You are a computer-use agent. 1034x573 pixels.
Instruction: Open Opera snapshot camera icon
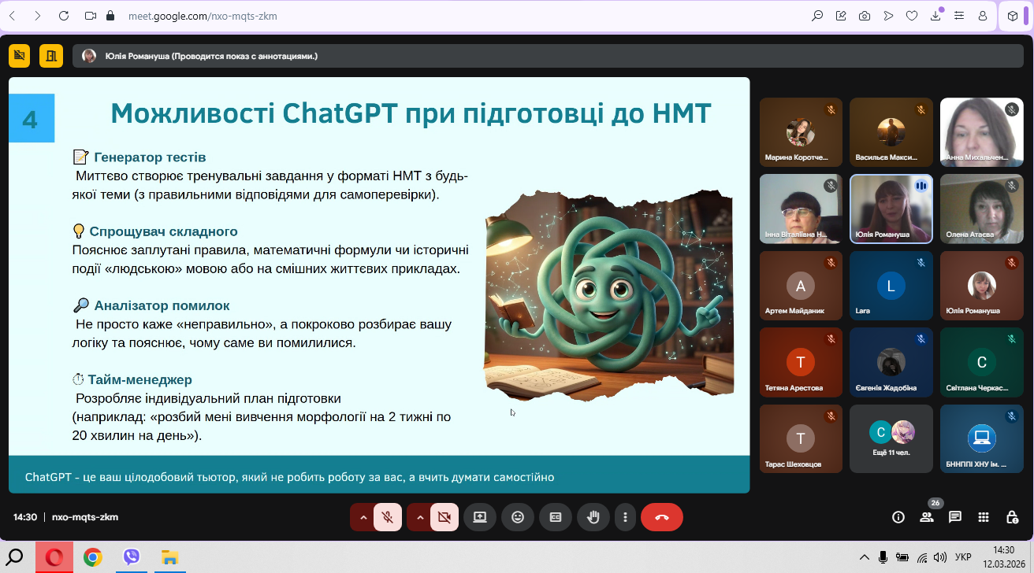[x=865, y=16]
